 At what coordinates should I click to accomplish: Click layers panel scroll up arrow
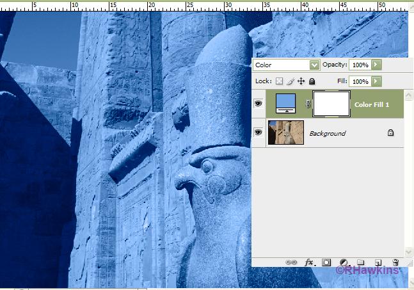coord(408,95)
